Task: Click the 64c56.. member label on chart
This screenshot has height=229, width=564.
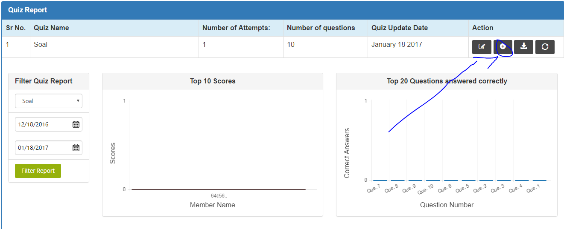Action: 219,196
